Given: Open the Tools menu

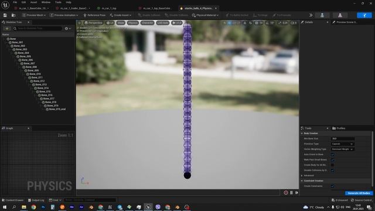Looking at the screenshot, I should (58, 2).
